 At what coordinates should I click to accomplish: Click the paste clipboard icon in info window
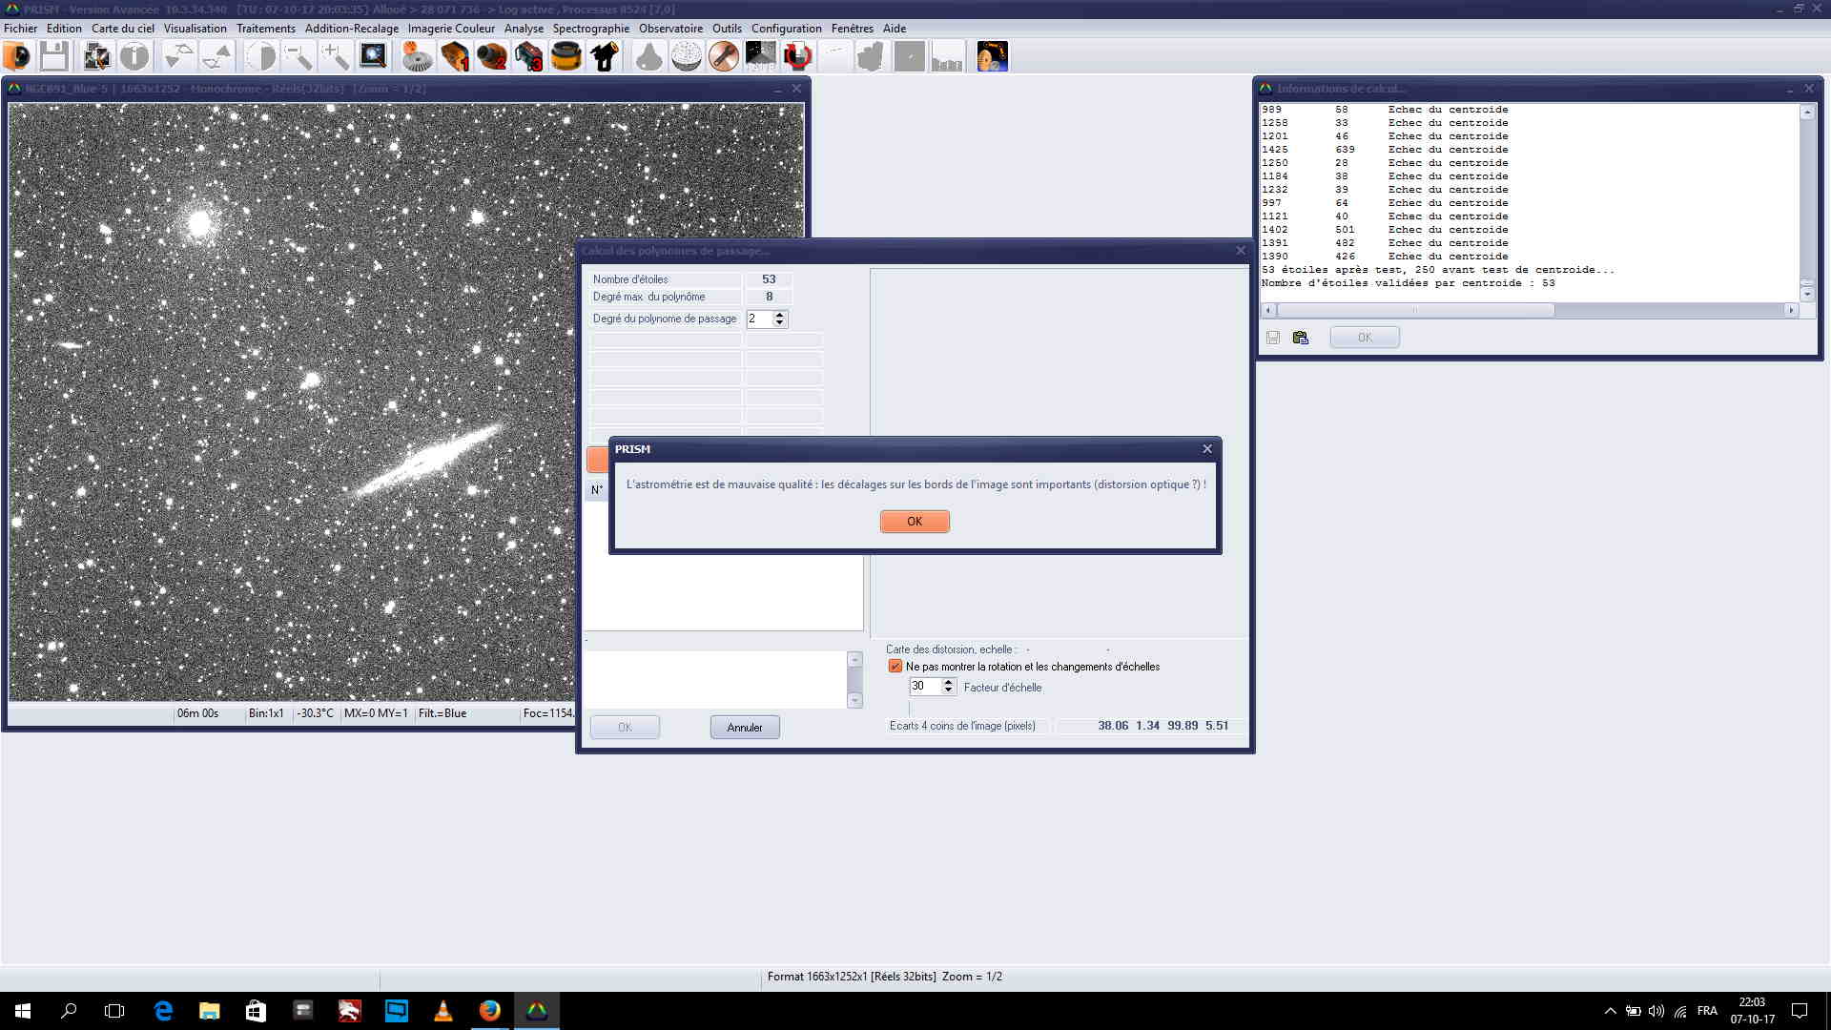[x=1300, y=338]
